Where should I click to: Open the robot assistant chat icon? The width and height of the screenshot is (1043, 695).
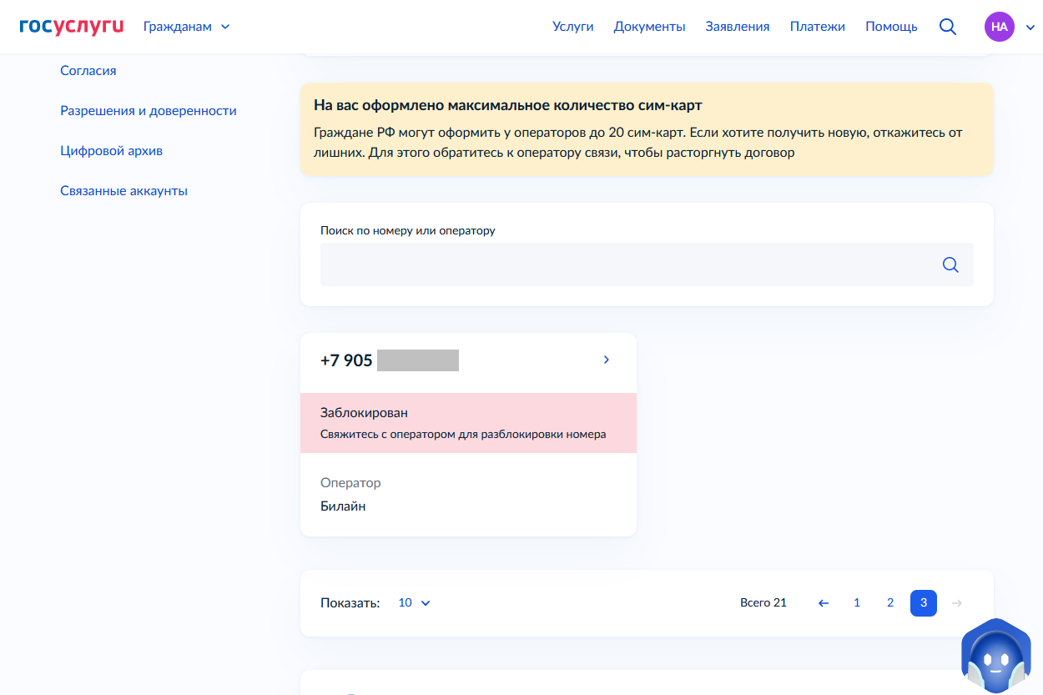tap(995, 658)
